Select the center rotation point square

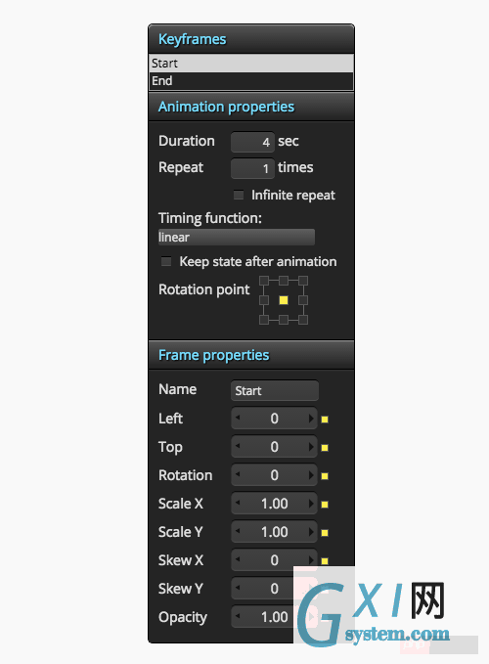click(284, 300)
